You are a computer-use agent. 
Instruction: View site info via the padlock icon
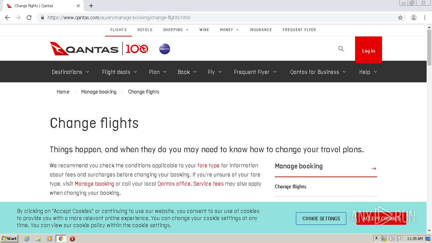[42, 18]
